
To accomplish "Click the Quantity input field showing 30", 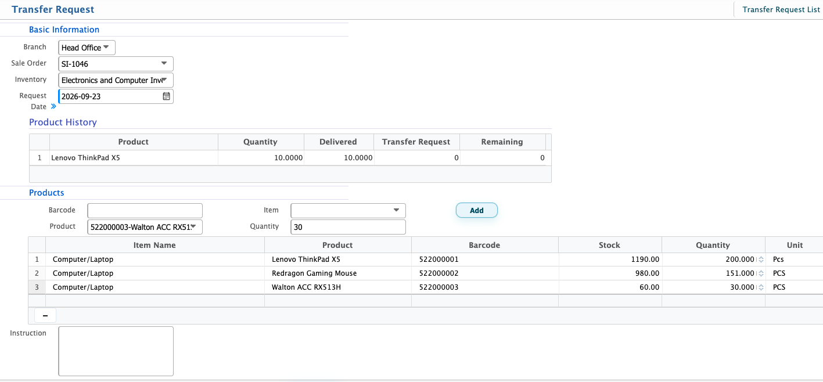I will coord(348,227).
